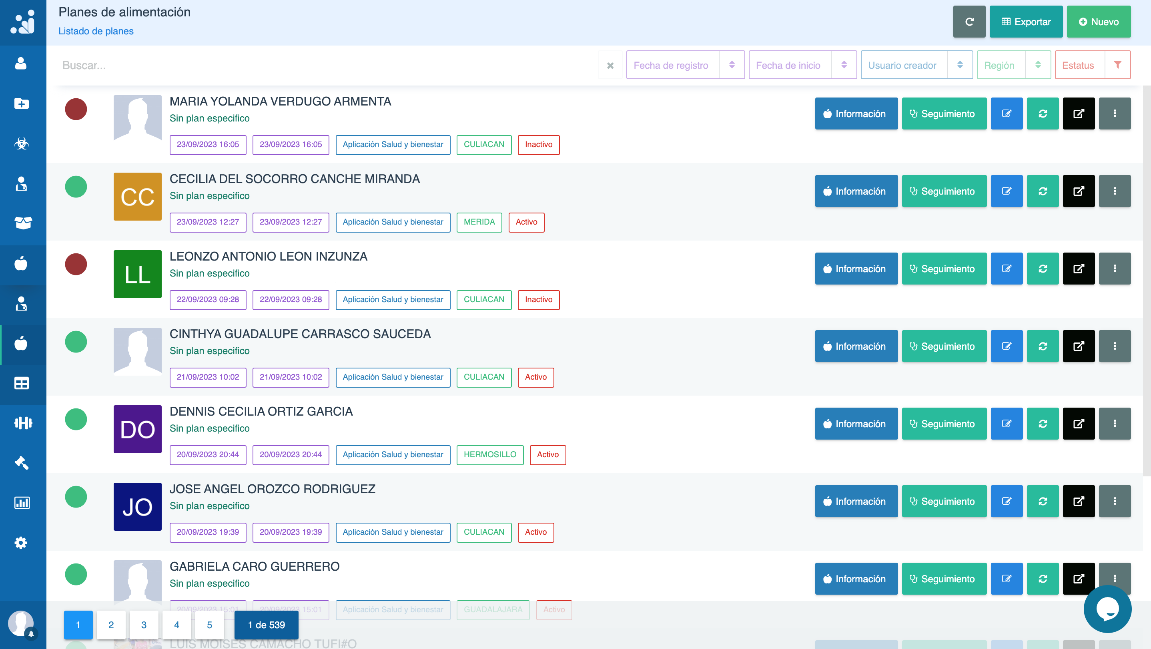Go to page 2
Image resolution: width=1151 pixels, height=649 pixels.
coord(111,625)
